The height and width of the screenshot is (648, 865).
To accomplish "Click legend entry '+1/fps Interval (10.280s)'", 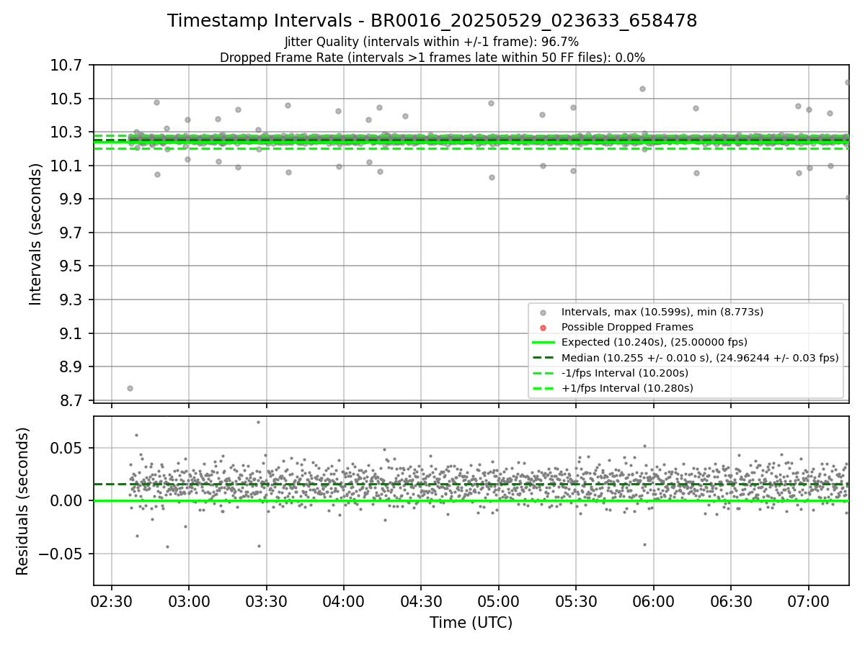I will (627, 388).
